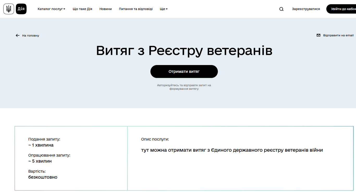Image resolution: width=356 pixels, height=192 pixels.
Task: Click the Опис послуги label
Action: tap(155, 139)
